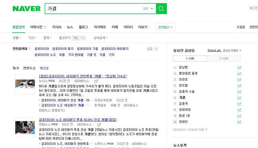Viewport: 258px width, 148px height.
Task: Select the 11-20위 ranking tab
Action: (x=224, y=58)
